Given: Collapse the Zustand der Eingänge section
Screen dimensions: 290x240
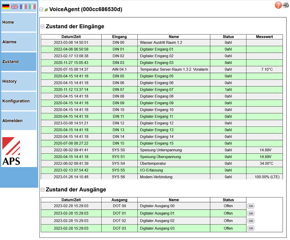Looking at the screenshot, I should tap(42, 26).
